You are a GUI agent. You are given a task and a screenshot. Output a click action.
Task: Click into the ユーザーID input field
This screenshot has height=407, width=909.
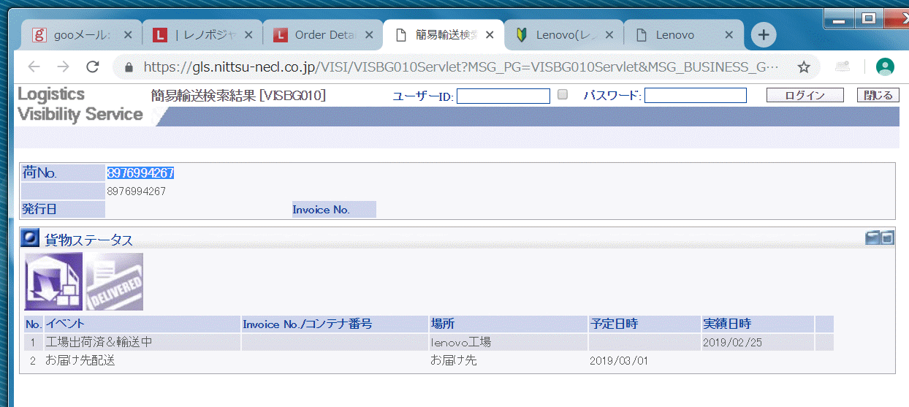pyautogui.click(x=503, y=96)
